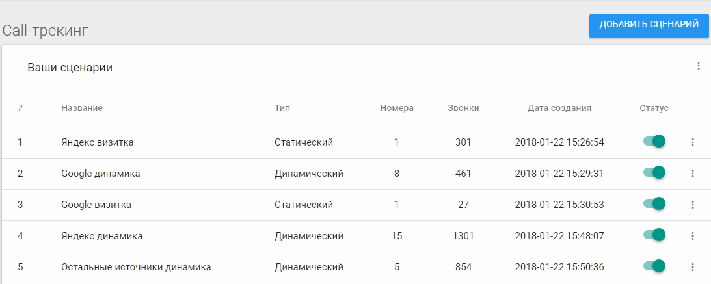Open the panel options menu beside Ваши сценарии
Screen dimensions: 711x284
pyautogui.click(x=699, y=66)
